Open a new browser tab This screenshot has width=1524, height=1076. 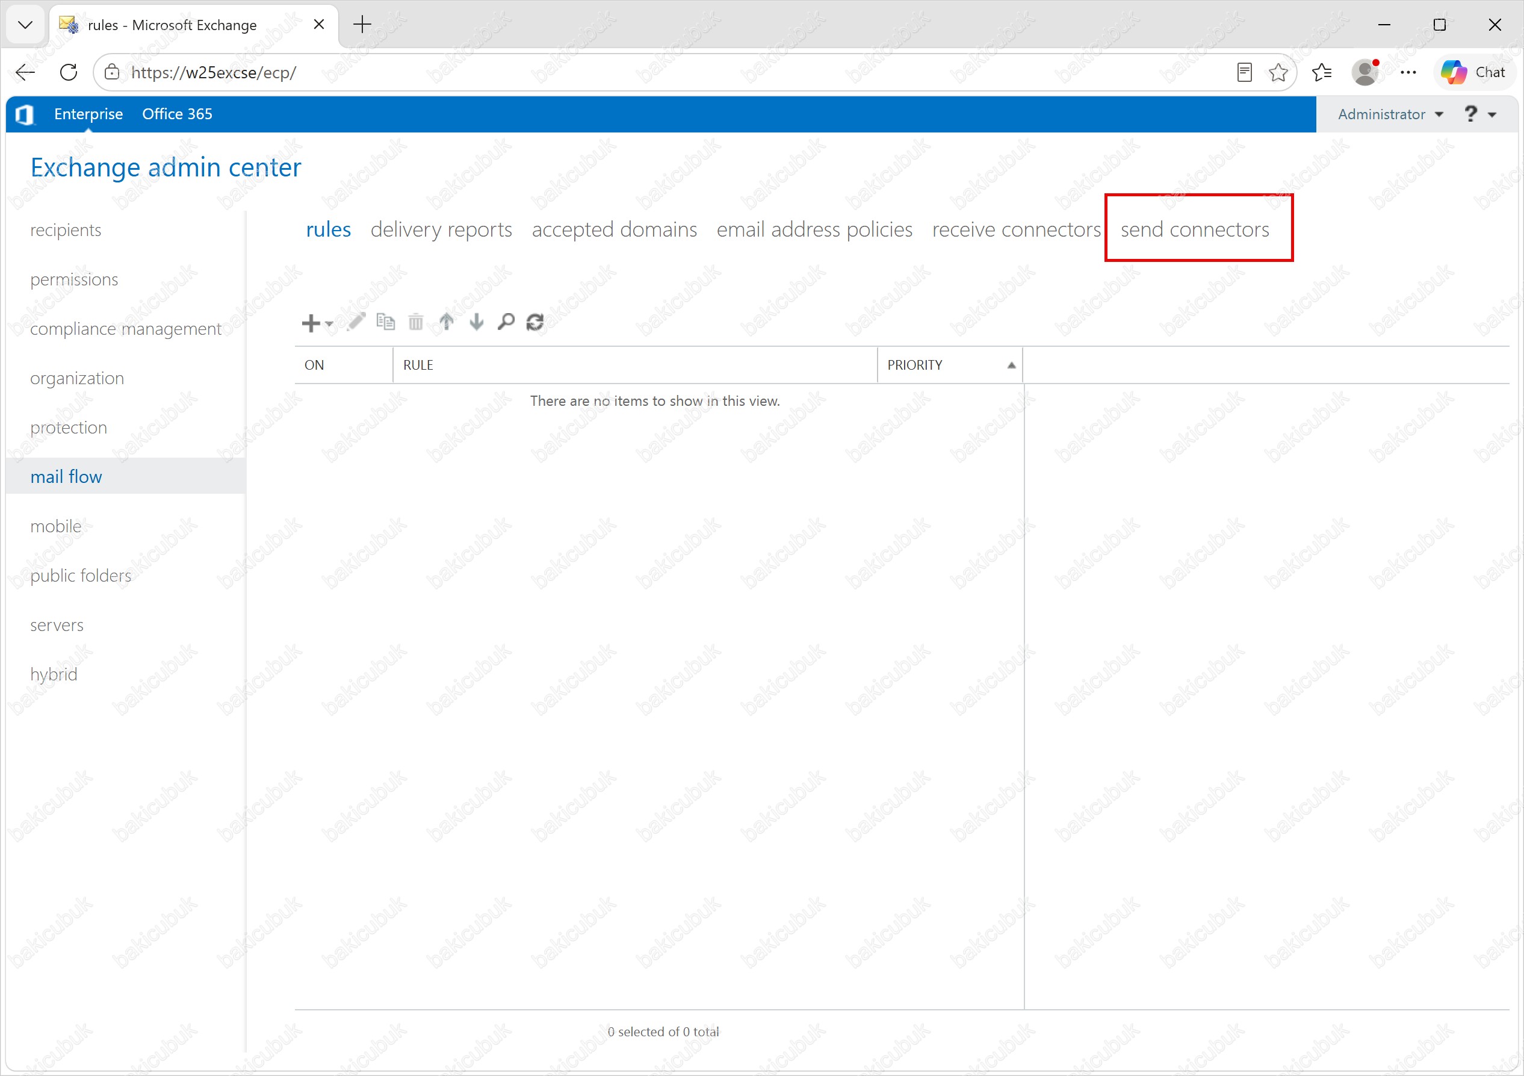pyautogui.click(x=362, y=25)
